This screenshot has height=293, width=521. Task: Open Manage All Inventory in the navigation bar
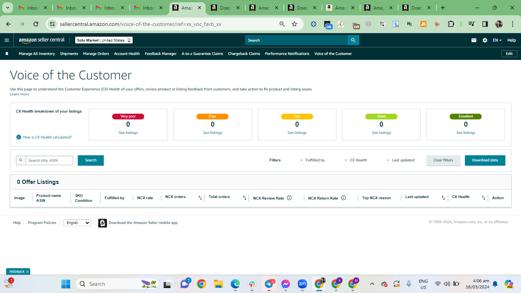tap(37, 54)
